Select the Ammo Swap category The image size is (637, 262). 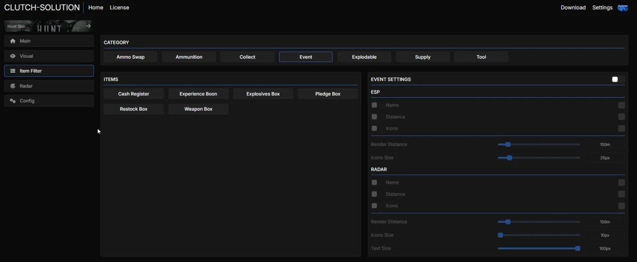(130, 57)
